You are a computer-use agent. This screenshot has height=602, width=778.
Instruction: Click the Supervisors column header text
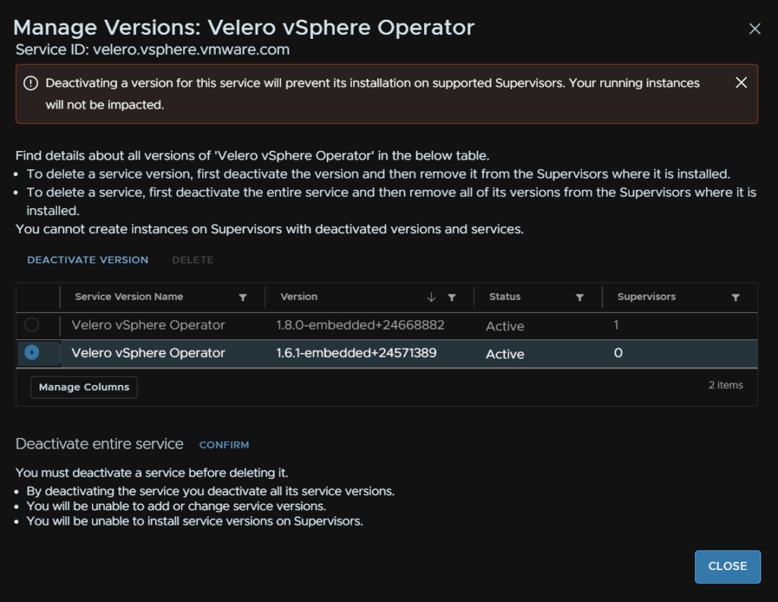click(x=647, y=297)
